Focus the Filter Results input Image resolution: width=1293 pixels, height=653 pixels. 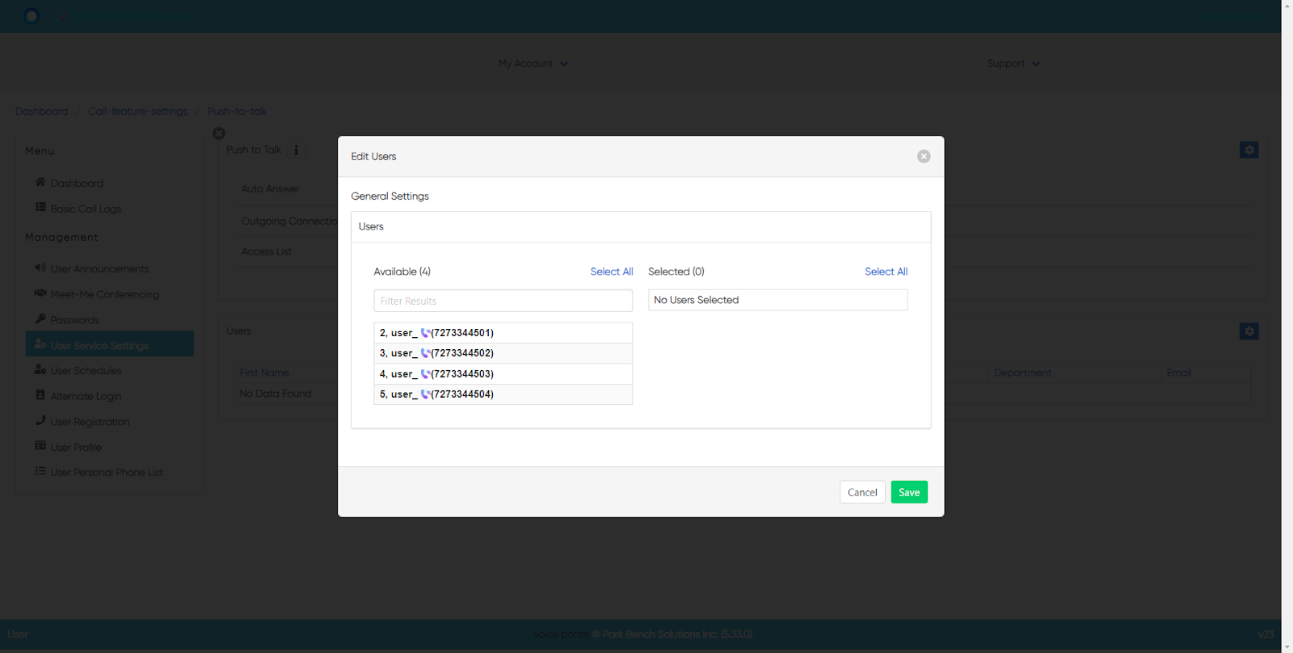pyautogui.click(x=503, y=301)
